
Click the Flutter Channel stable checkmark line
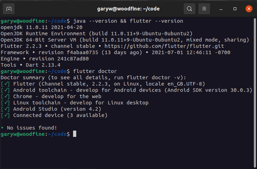pyautogui.click(x=103, y=84)
